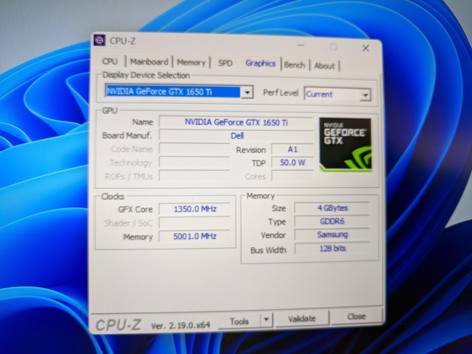472x354 pixels.
Task: Click the empty Shader / SoC field
Action: 195,223
